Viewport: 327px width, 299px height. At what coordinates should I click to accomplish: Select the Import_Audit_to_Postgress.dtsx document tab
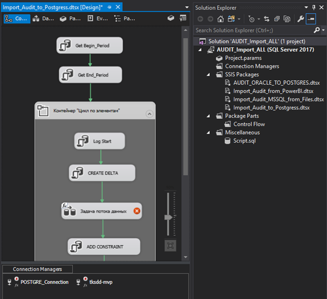coord(53,7)
